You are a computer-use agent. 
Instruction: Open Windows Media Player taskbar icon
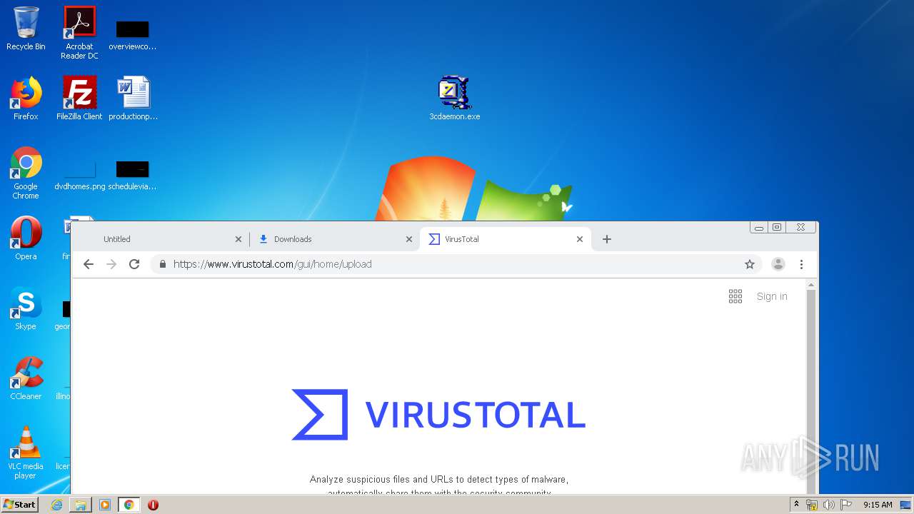pos(105,505)
